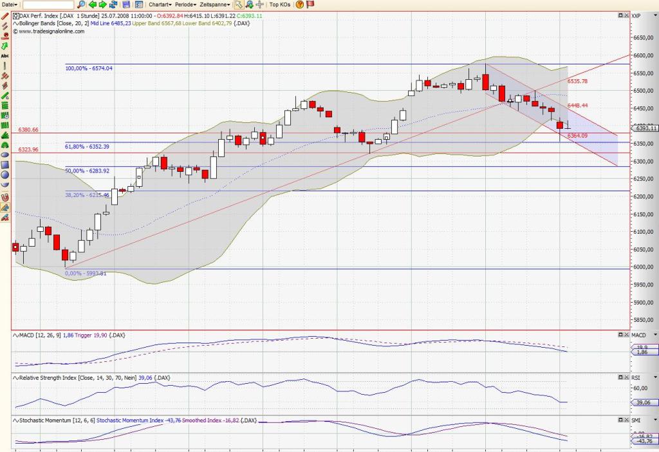This screenshot has width=659, height=452.
Task: Click into the symbol search input field
Action: 48,5
